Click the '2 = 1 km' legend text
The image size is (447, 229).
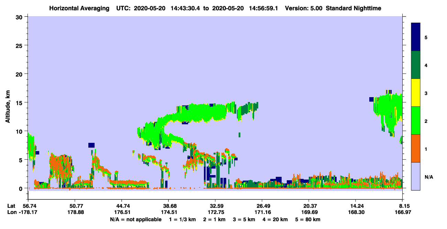click(x=214, y=219)
